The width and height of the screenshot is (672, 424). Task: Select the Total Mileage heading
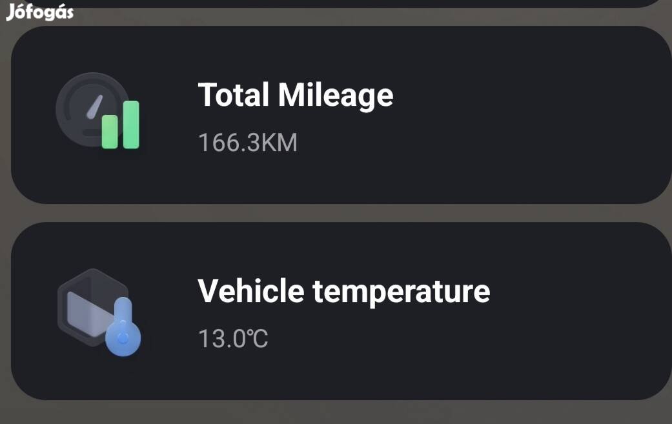tap(295, 95)
